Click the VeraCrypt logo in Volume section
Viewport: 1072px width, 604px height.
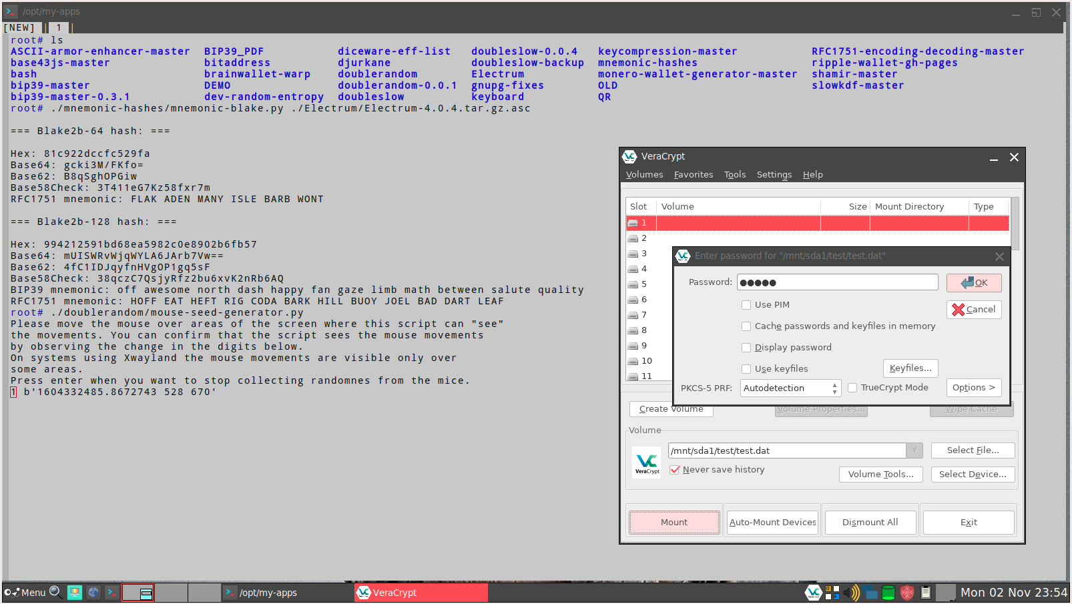point(647,462)
